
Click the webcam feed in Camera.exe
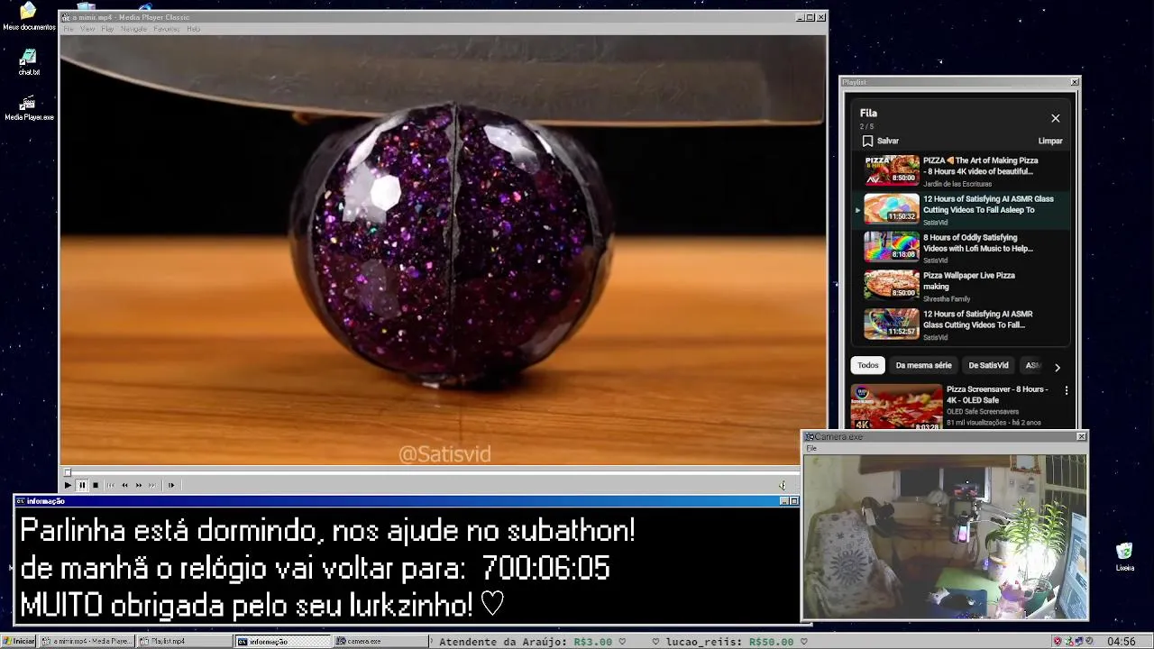point(945,536)
